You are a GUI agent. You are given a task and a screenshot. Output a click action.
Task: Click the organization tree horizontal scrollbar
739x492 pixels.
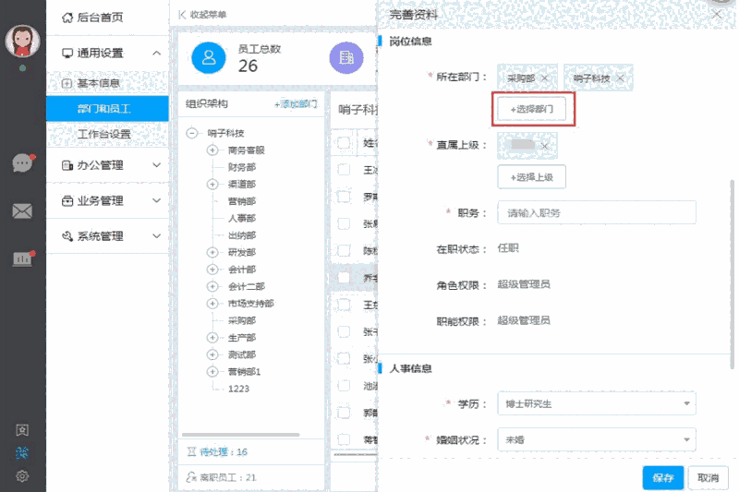click(x=241, y=435)
